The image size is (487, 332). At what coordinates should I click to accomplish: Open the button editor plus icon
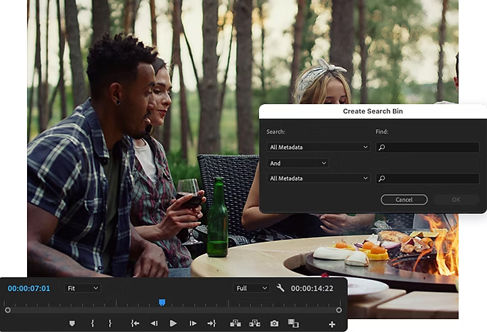point(331,325)
